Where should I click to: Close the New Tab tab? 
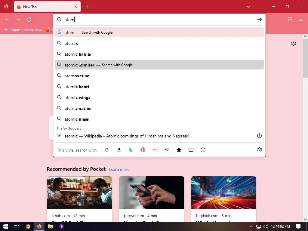tap(76, 7)
